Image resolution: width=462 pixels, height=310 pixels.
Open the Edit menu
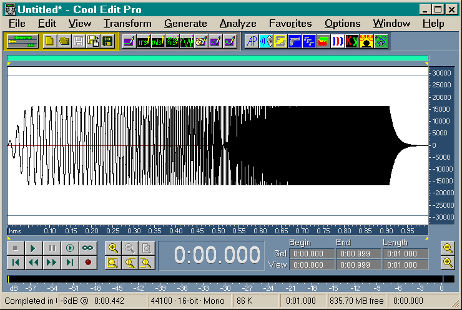point(47,24)
